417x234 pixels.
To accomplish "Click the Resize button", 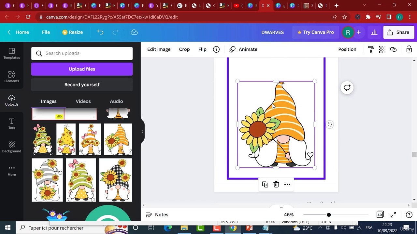I will (73, 32).
